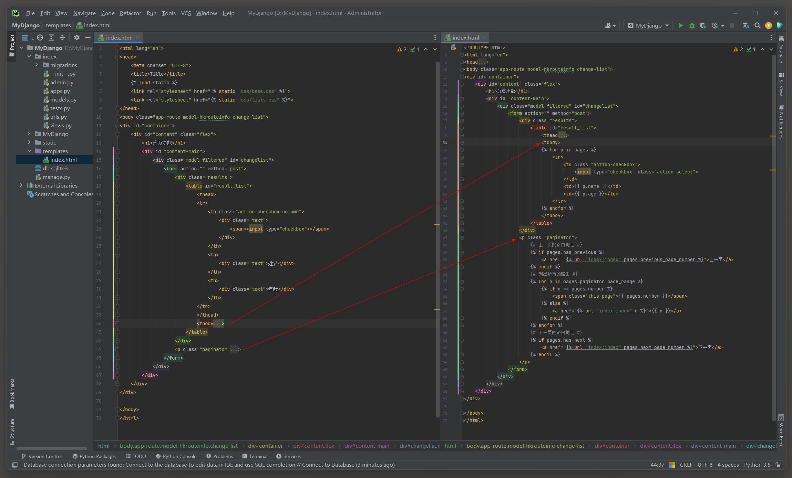
Task: Open the profiler run dropdown arrow
Action: tap(722, 26)
